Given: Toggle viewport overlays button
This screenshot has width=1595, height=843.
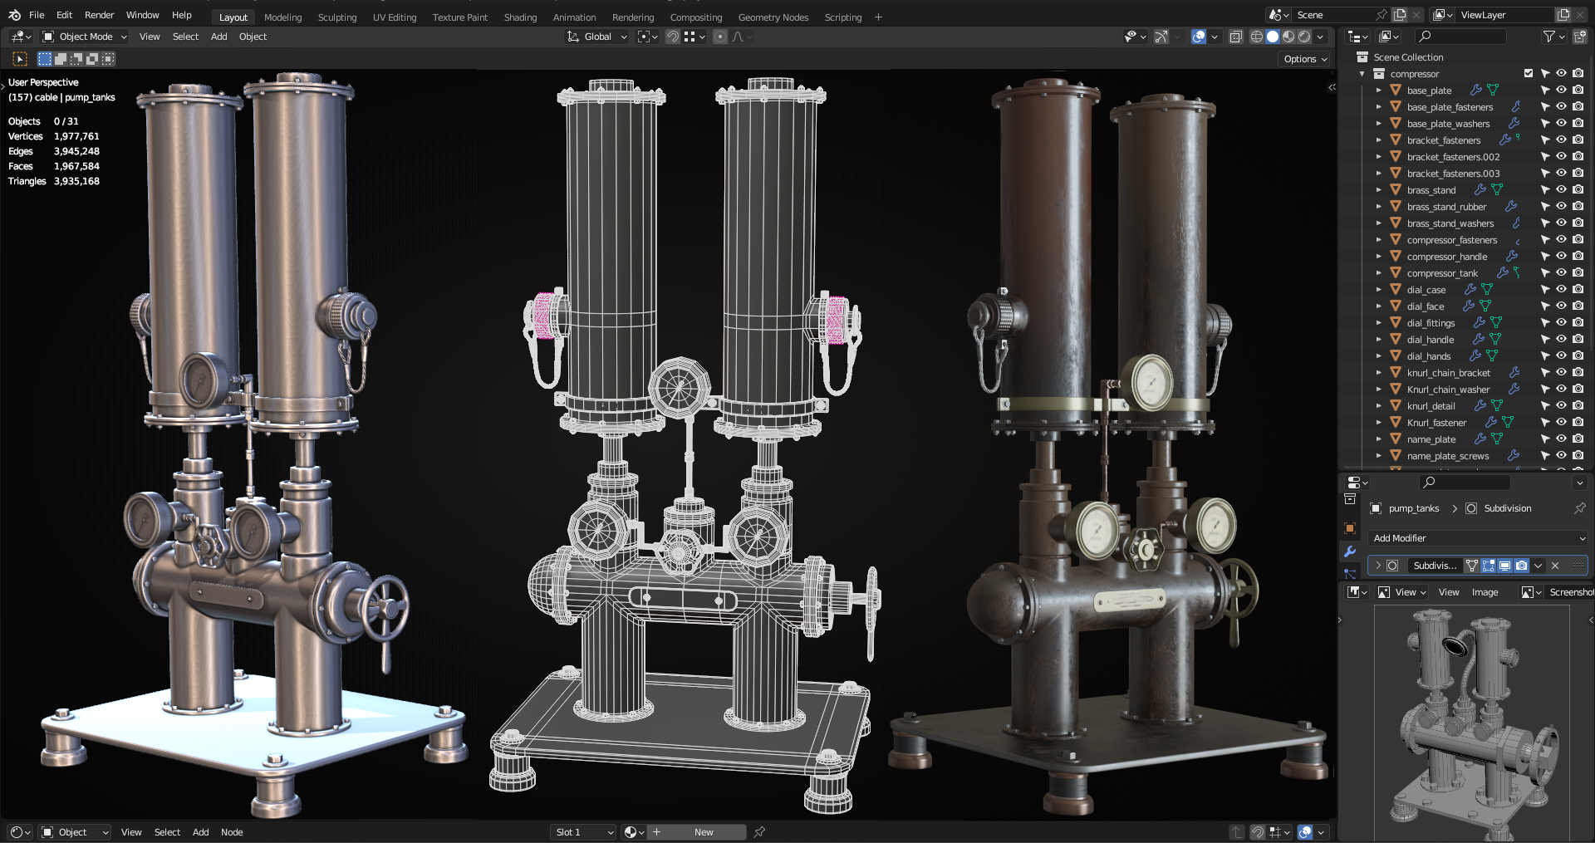Looking at the screenshot, I should tap(1199, 37).
